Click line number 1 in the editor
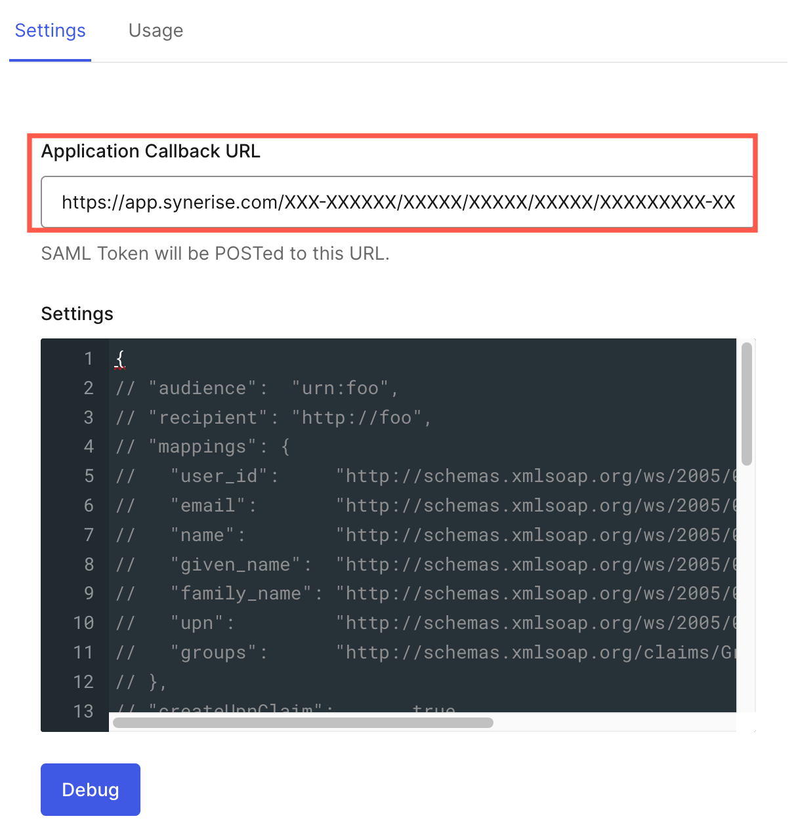The image size is (798, 829). tap(89, 359)
